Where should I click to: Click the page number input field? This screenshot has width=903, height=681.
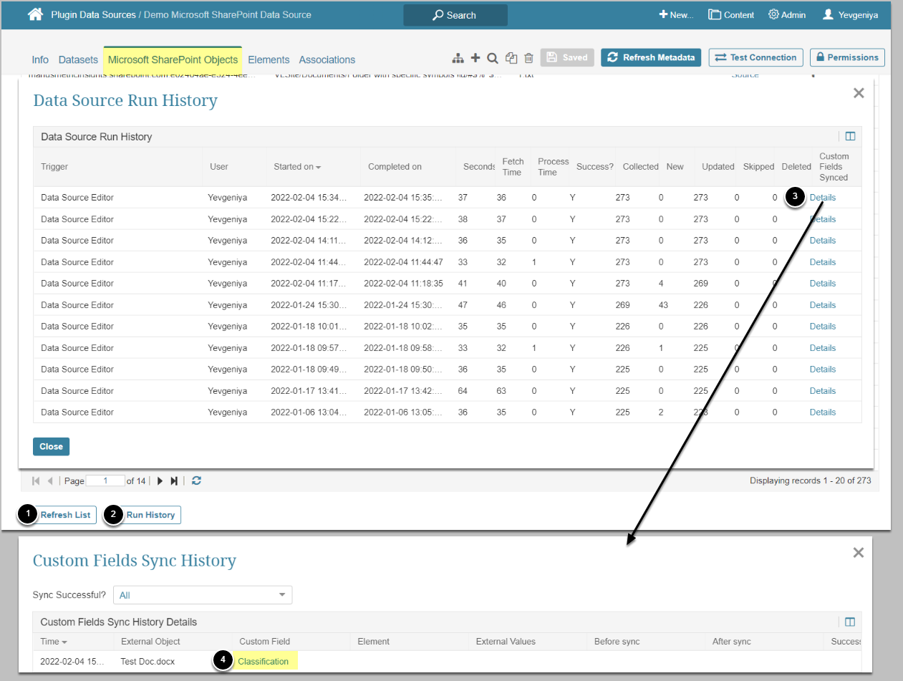coord(105,481)
